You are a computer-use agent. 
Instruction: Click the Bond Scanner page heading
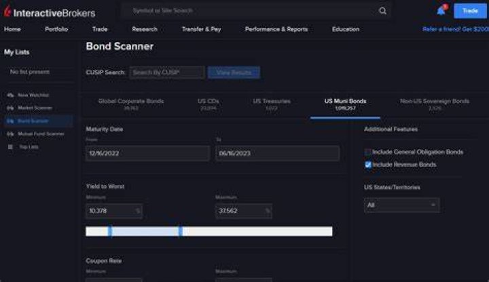[x=120, y=46]
